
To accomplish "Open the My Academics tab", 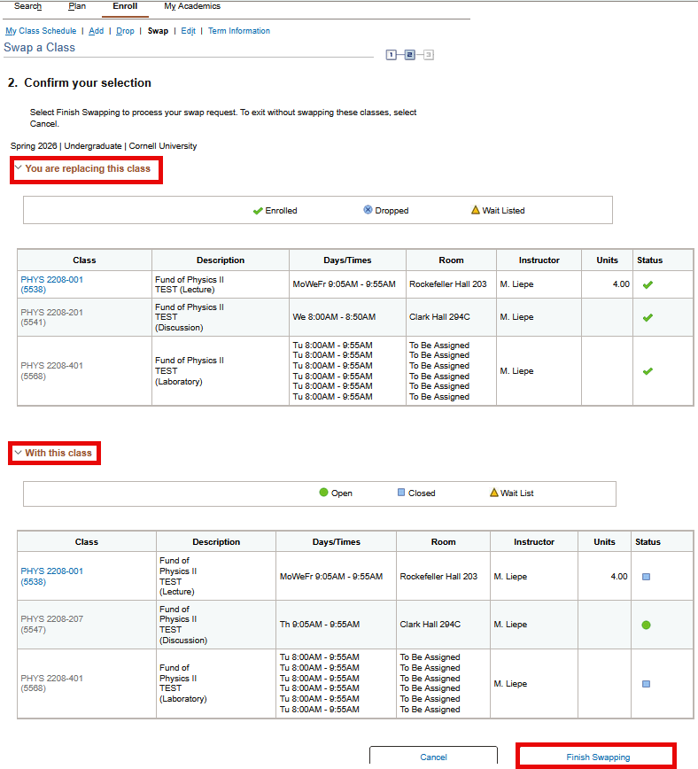I will coord(191,5).
